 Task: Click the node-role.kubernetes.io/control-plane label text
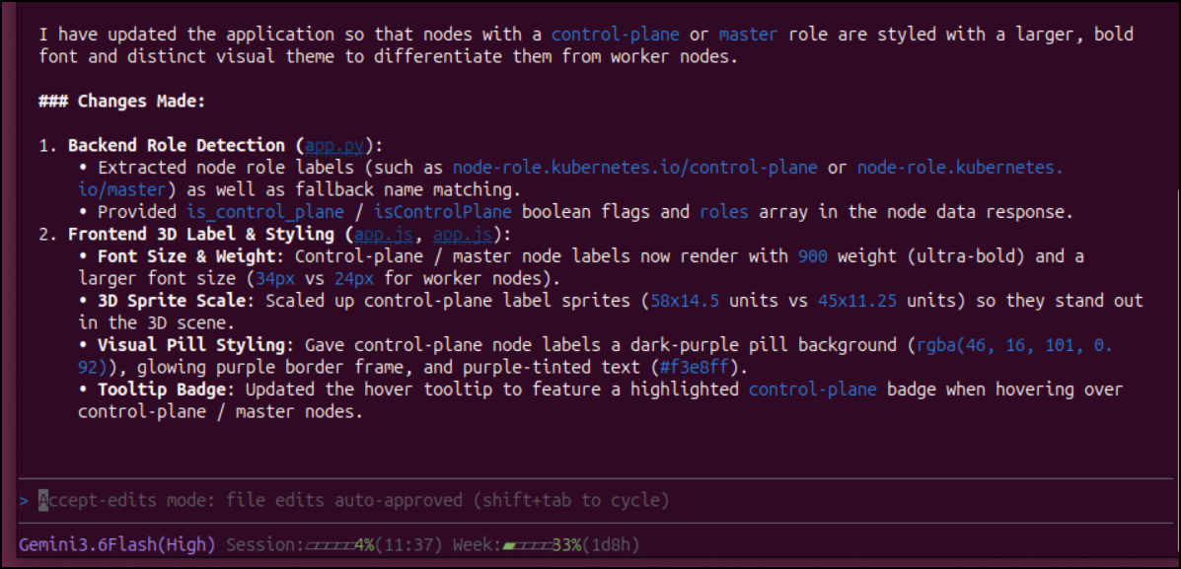tap(635, 167)
